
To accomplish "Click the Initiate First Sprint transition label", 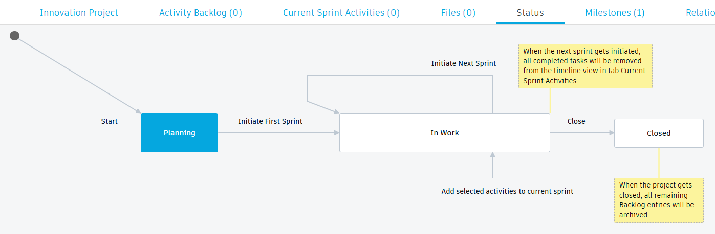I will (x=270, y=121).
